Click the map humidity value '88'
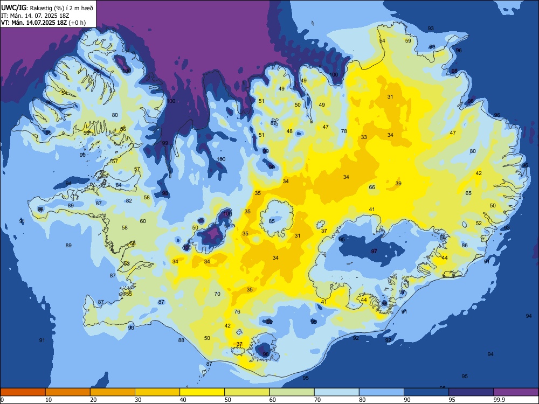Screen dimensions: 539x404 (x=181, y=340)
